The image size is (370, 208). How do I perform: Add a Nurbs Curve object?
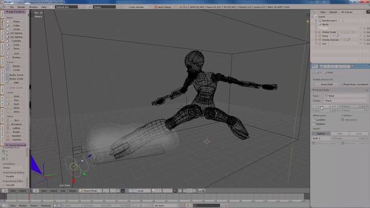pyautogui.click(x=16, y=75)
